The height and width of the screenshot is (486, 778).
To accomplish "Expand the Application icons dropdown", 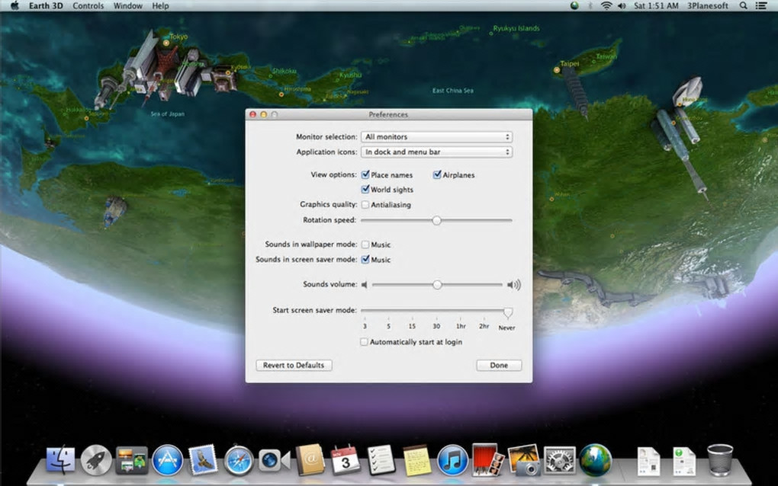I will (x=436, y=152).
